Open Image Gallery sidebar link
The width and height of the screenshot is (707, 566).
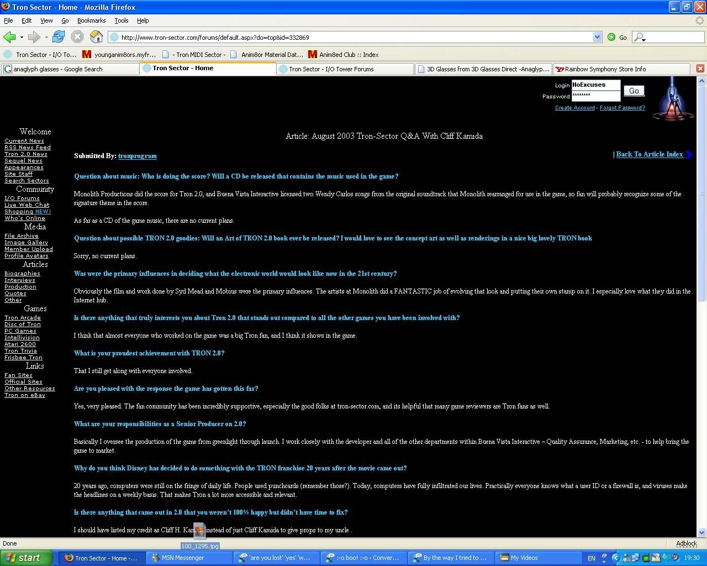[26, 242]
